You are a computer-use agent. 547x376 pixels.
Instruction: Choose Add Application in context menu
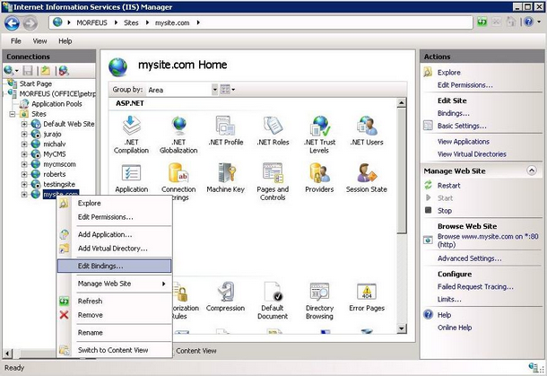click(115, 234)
